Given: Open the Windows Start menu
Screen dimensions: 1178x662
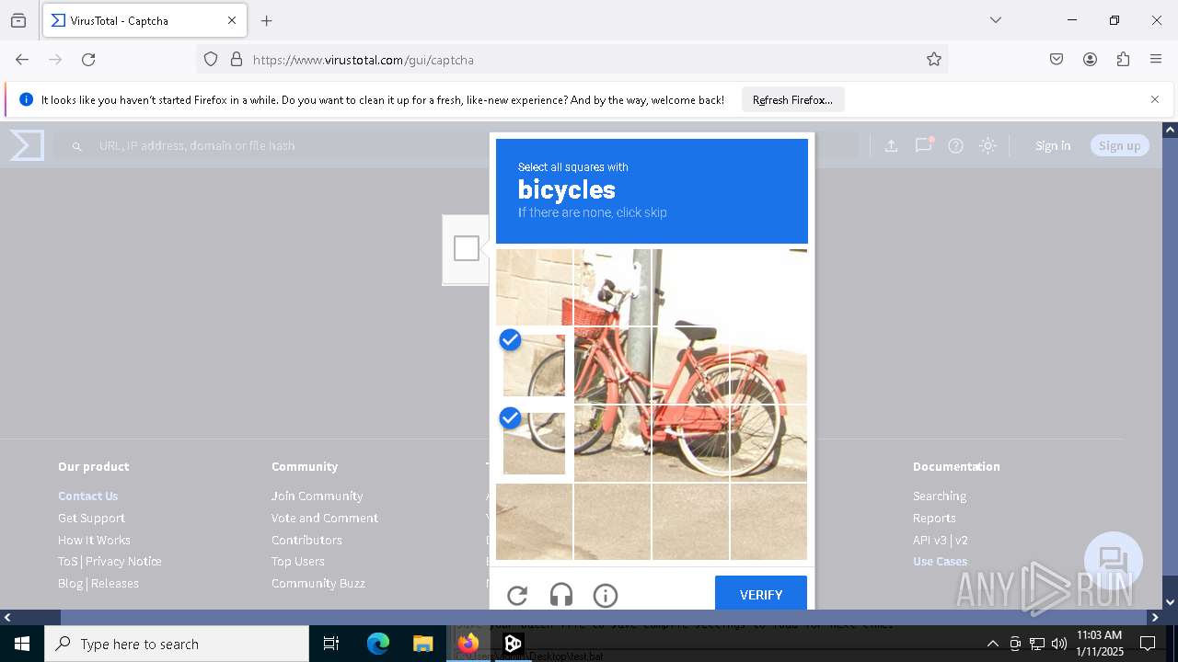Looking at the screenshot, I should tap(22, 644).
